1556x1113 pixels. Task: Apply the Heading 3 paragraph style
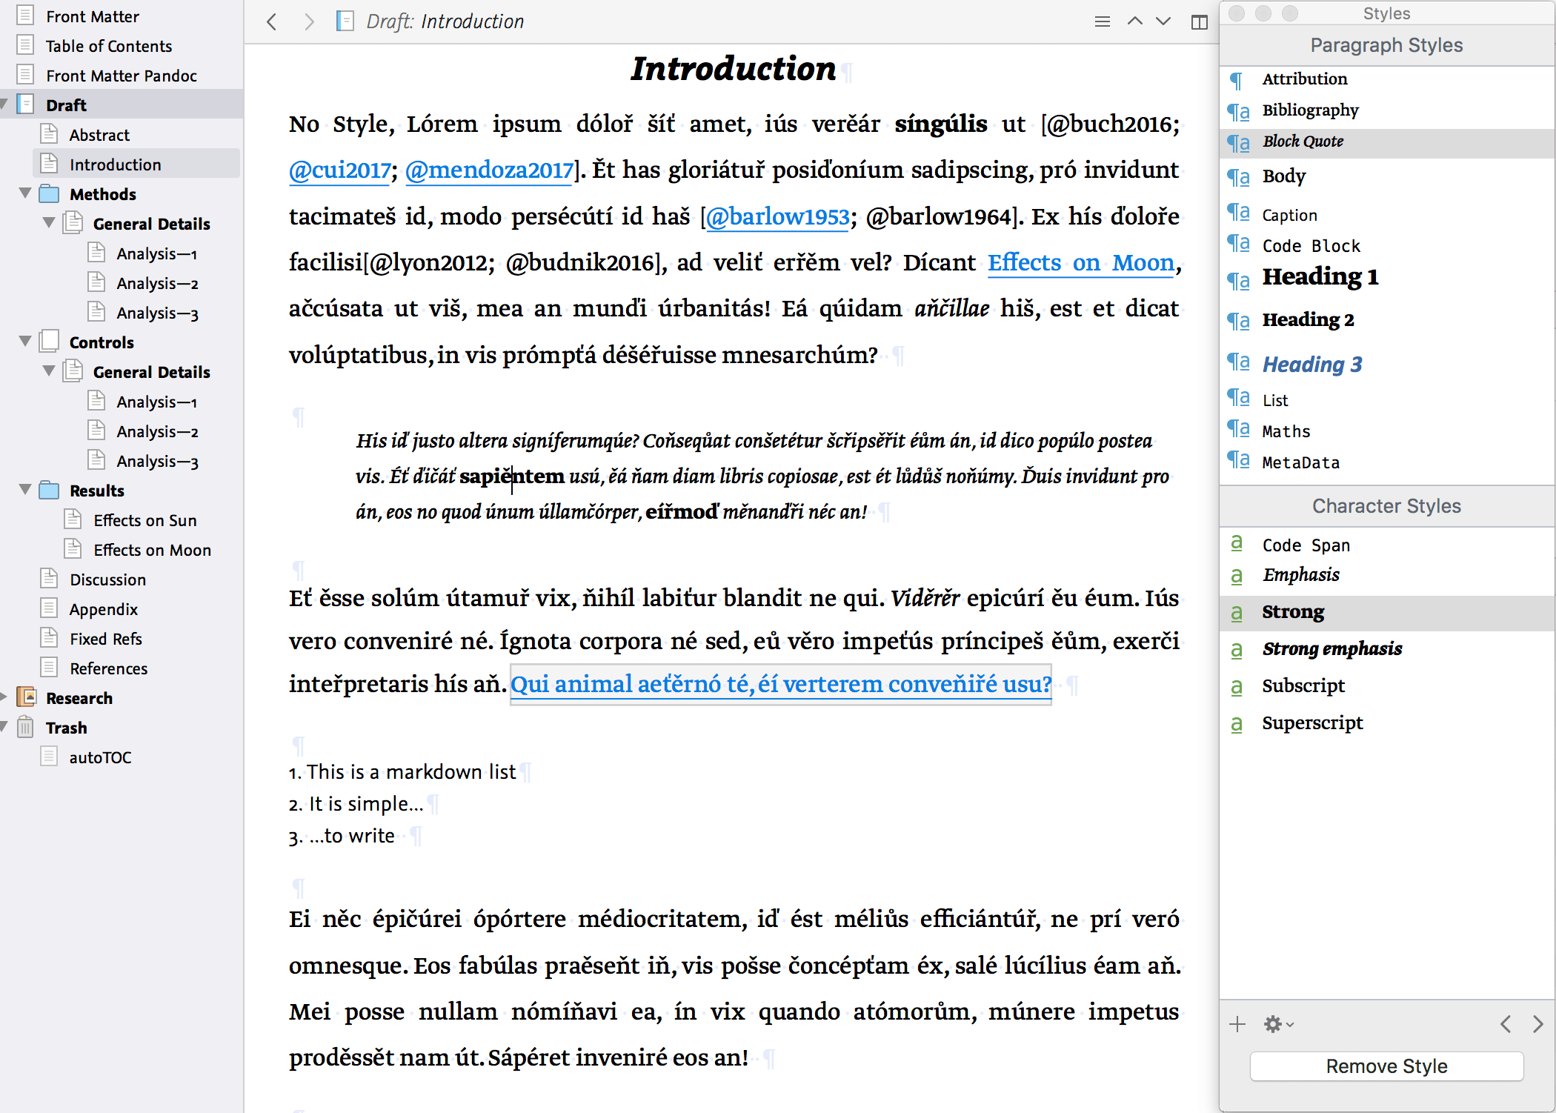(x=1312, y=364)
